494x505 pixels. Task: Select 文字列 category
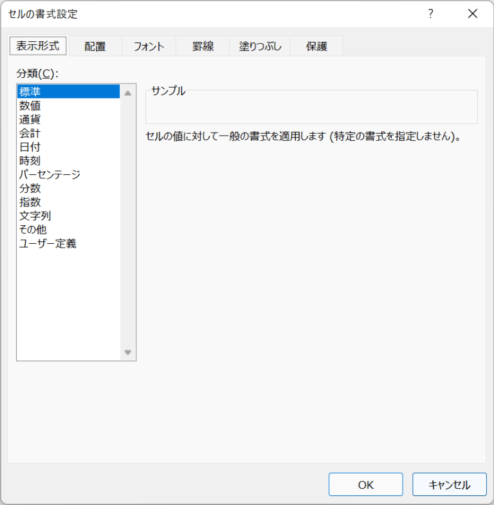(x=69, y=216)
